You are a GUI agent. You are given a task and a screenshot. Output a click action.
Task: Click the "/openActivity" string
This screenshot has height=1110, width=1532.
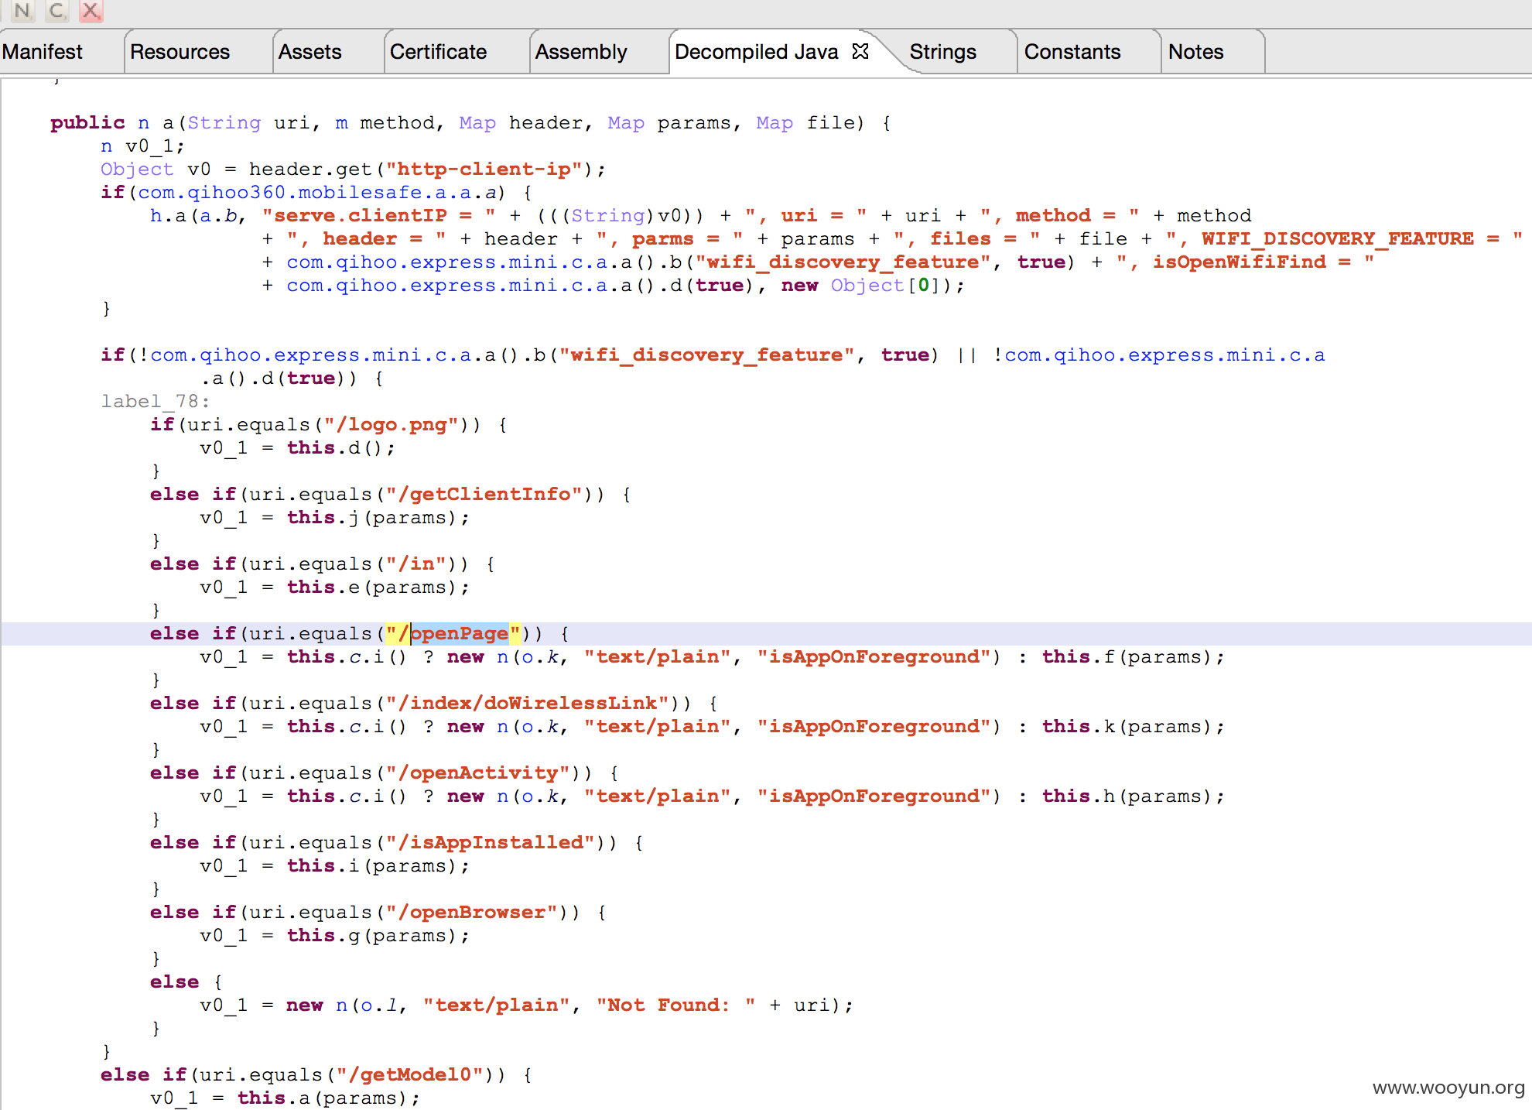(x=478, y=773)
